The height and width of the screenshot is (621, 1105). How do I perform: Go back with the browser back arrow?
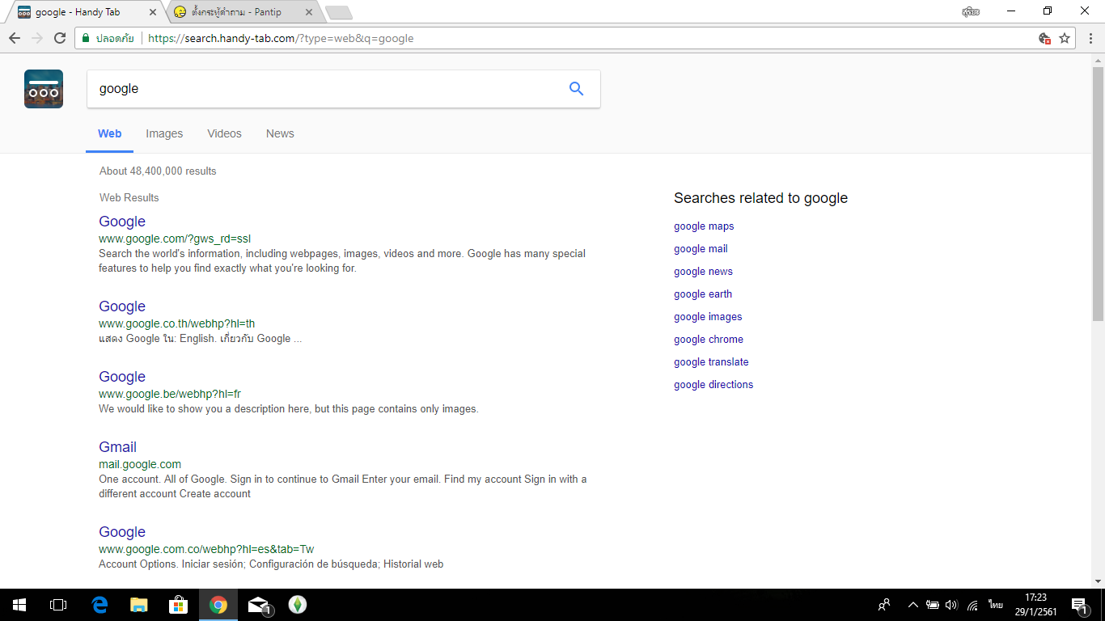tap(15, 38)
